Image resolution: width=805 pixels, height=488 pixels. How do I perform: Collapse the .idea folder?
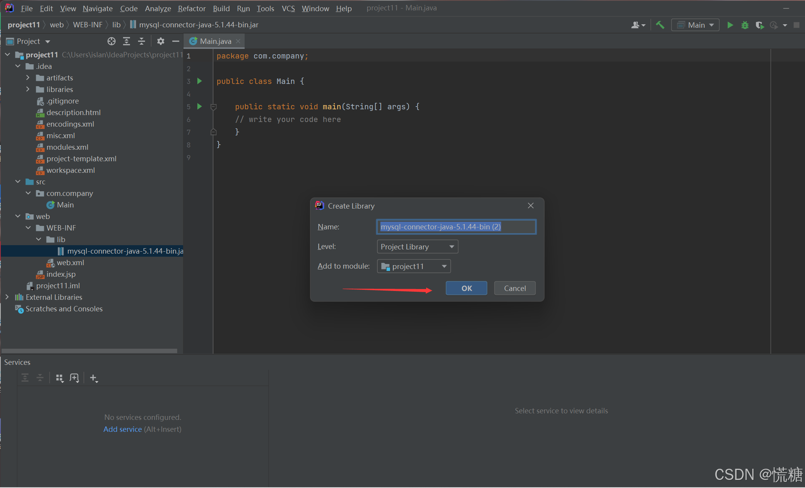18,66
